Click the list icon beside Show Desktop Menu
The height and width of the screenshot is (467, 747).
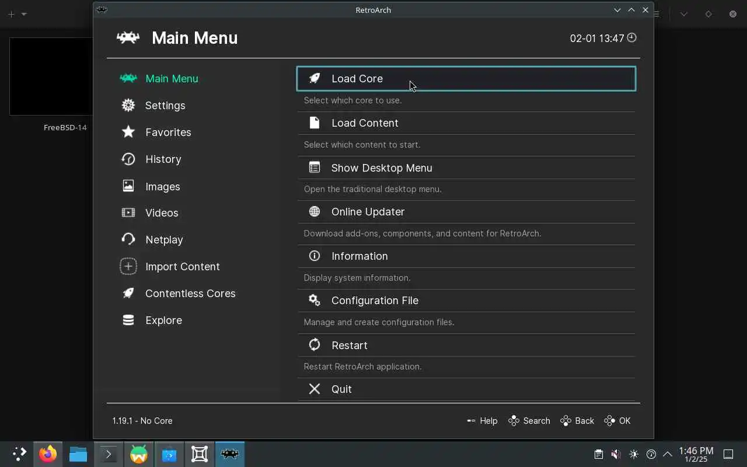[315, 168]
